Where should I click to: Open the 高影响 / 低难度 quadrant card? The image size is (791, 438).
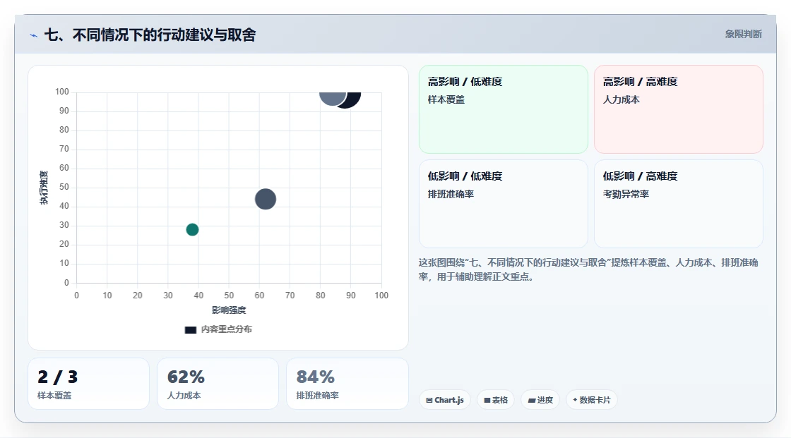coord(504,109)
